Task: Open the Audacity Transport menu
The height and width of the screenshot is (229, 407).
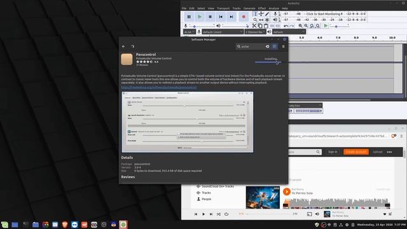Action: click(223, 8)
